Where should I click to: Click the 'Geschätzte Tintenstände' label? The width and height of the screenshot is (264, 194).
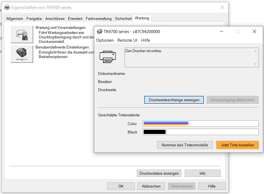pyautogui.click(x=119, y=115)
